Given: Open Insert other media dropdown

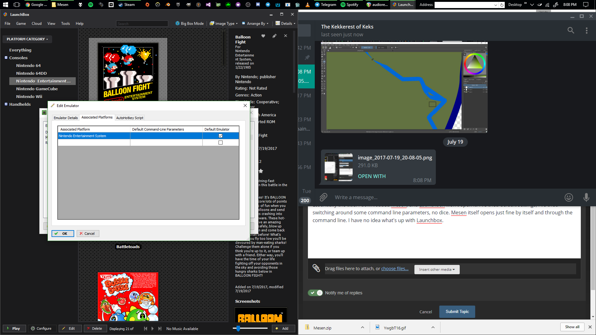Looking at the screenshot, I should click(x=437, y=270).
